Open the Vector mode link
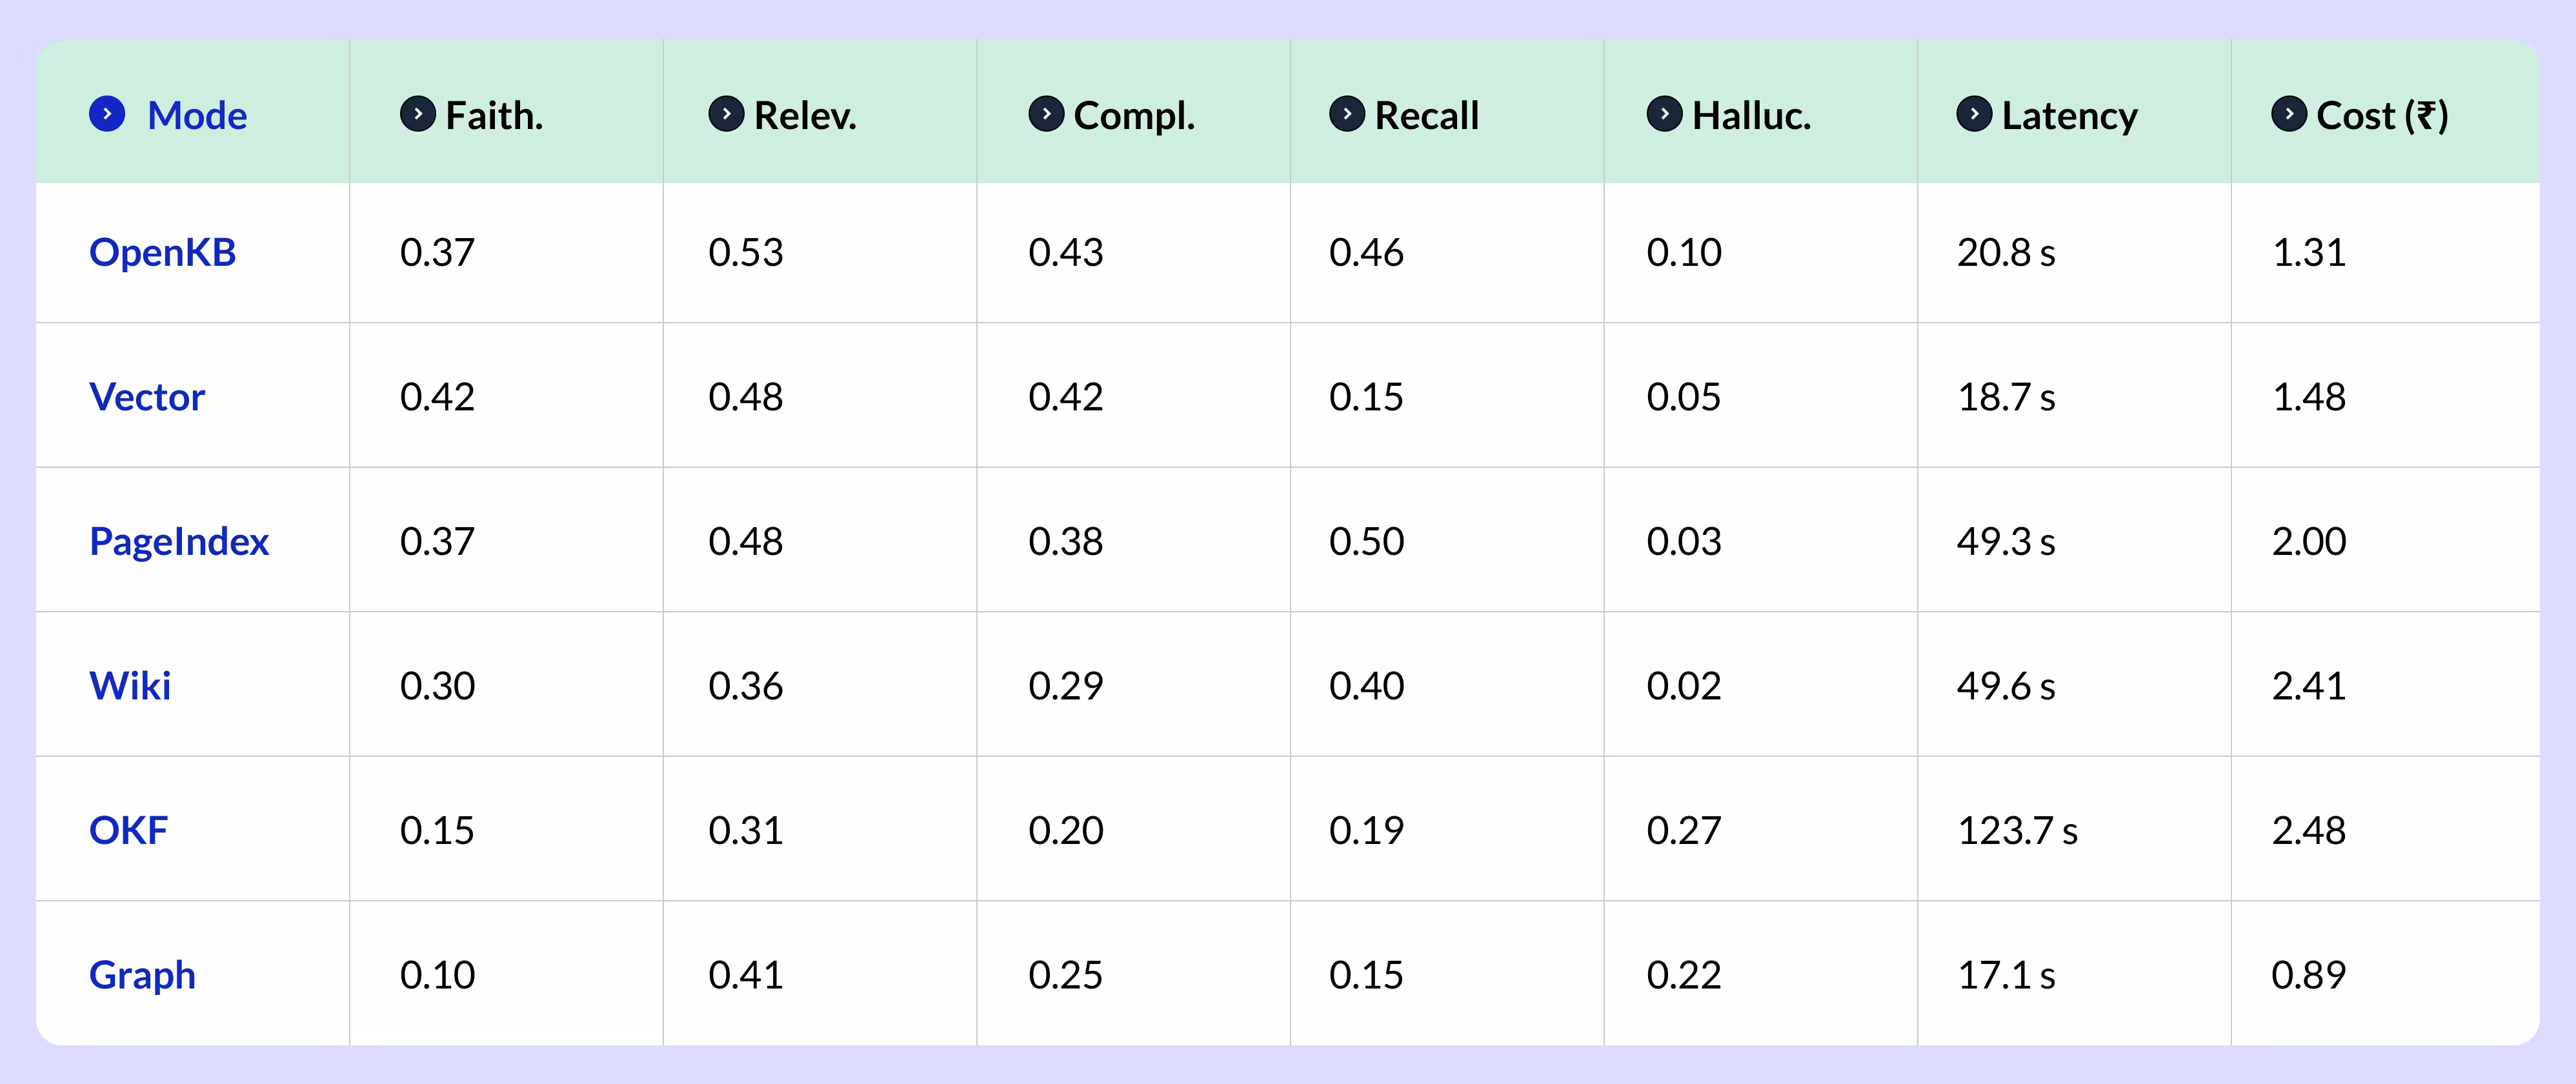 point(147,397)
